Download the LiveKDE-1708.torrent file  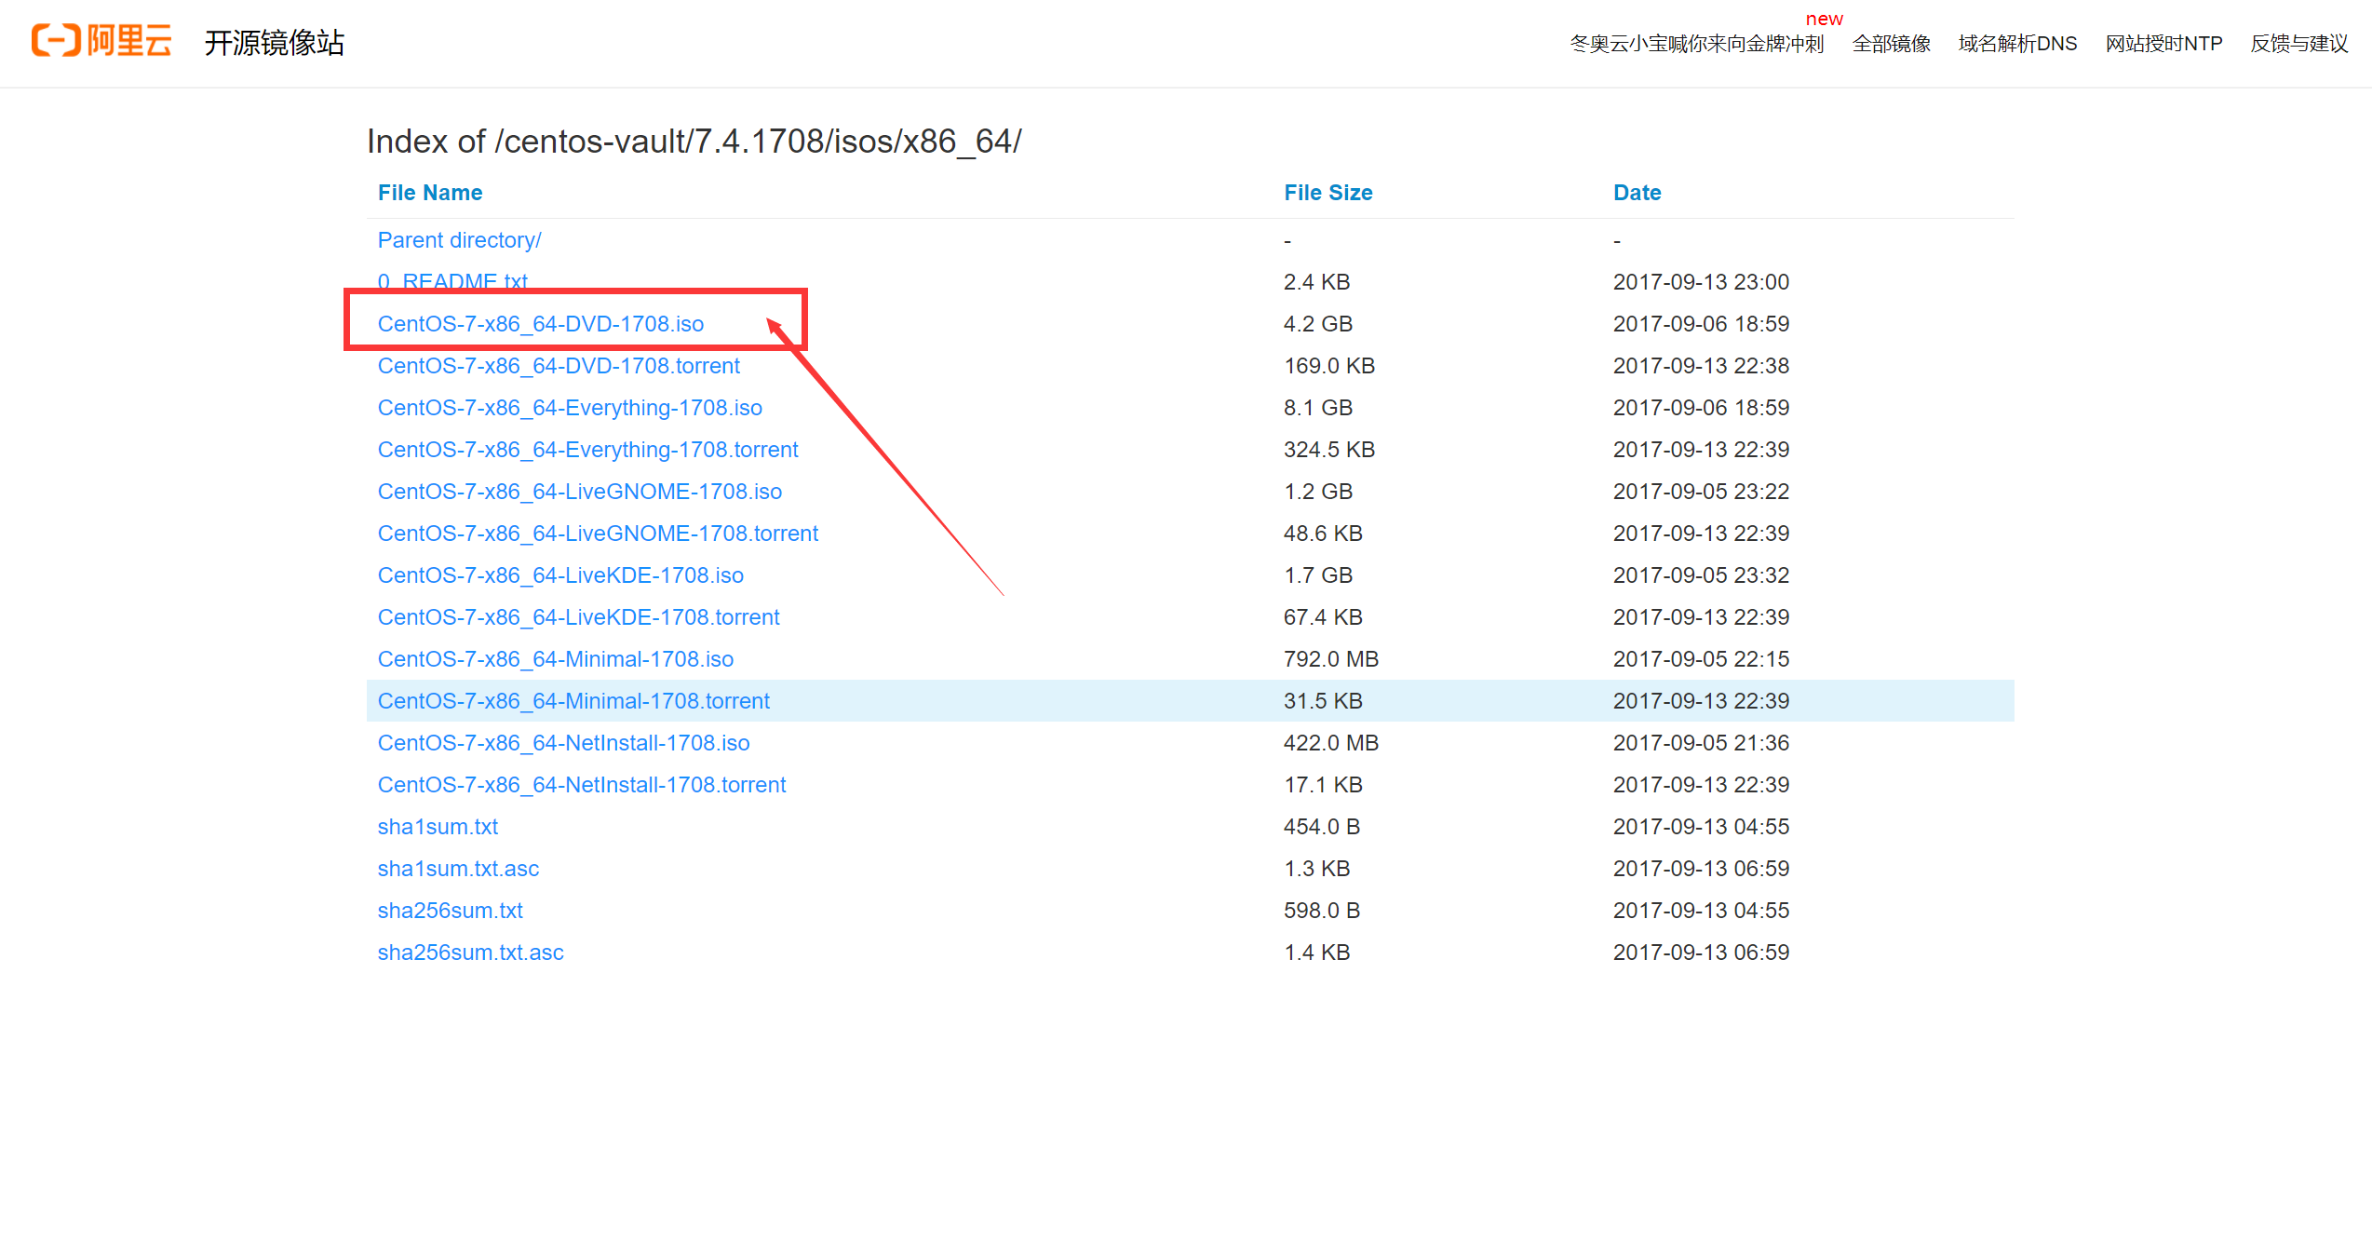578,617
